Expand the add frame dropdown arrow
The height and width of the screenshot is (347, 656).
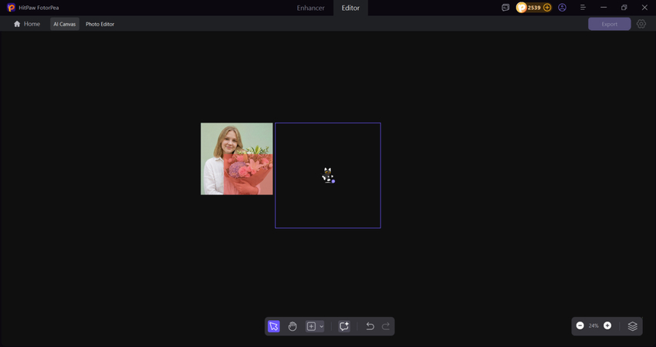tap(321, 326)
